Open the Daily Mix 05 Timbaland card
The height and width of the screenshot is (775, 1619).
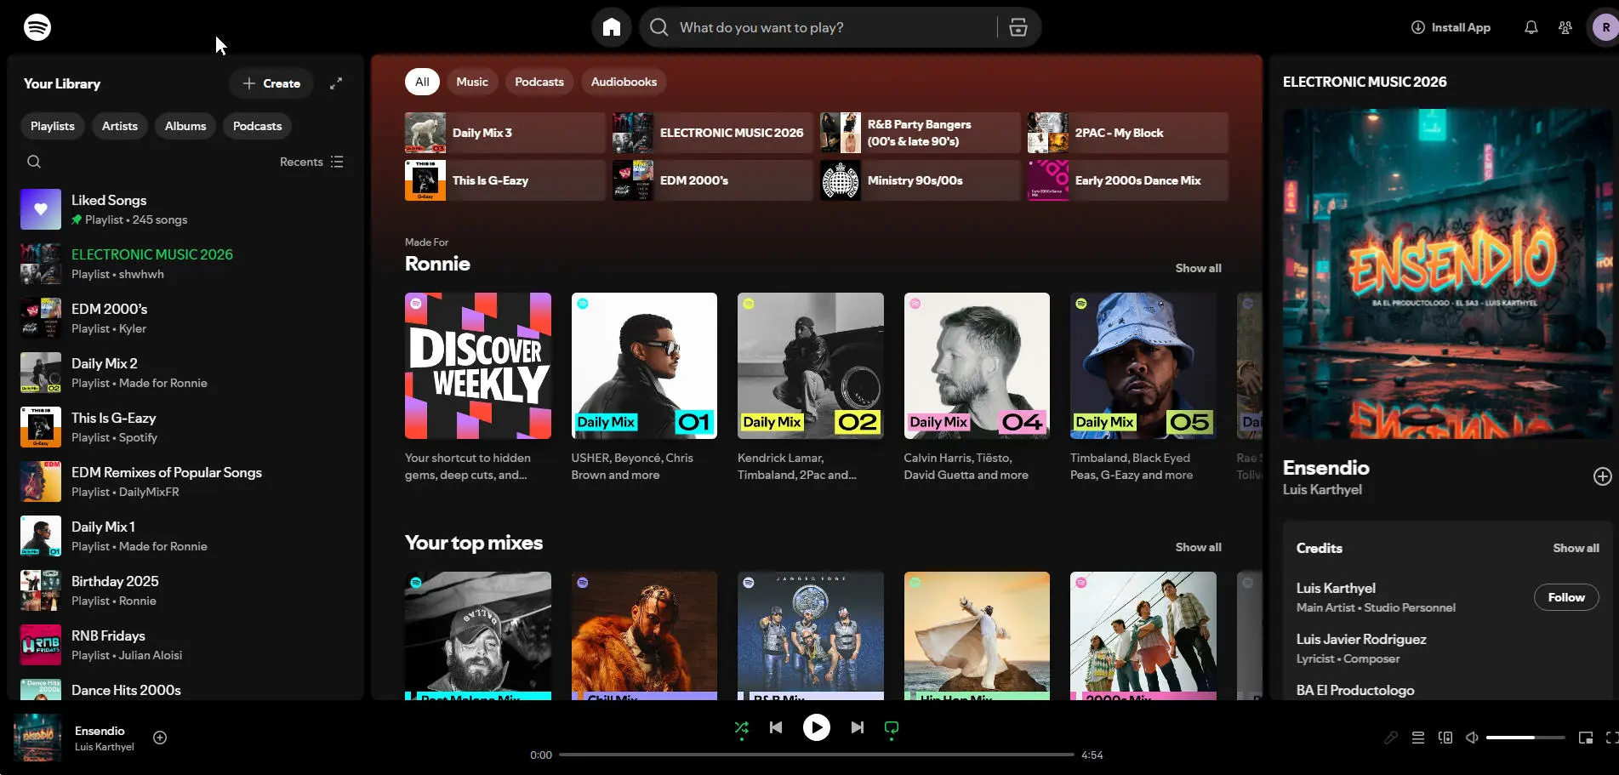[x=1143, y=388]
